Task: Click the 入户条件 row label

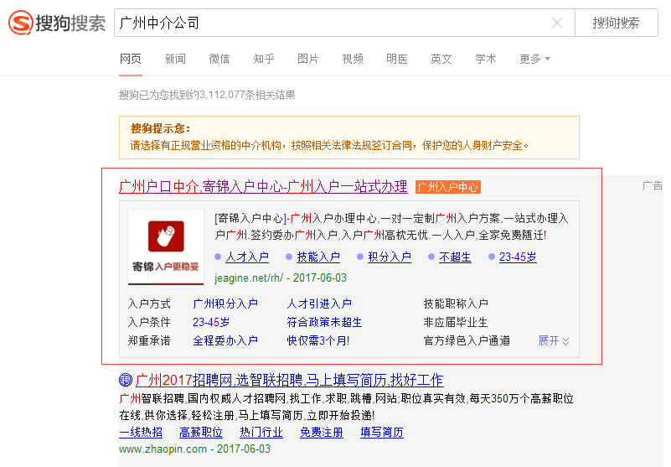Action: 149,322
